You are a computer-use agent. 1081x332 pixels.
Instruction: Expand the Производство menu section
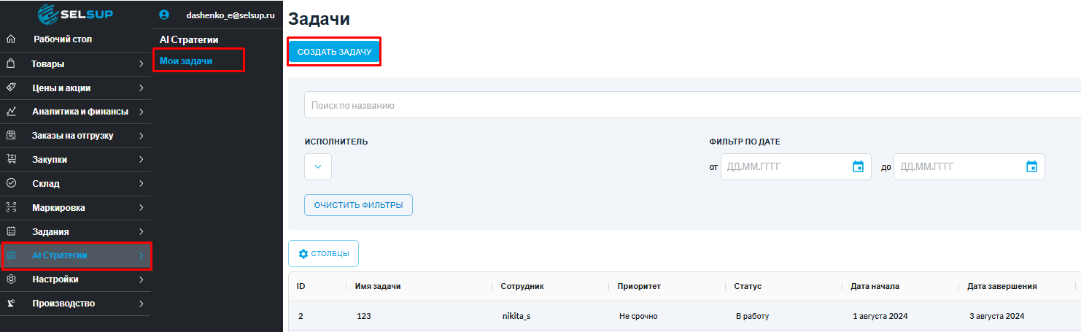tap(141, 304)
